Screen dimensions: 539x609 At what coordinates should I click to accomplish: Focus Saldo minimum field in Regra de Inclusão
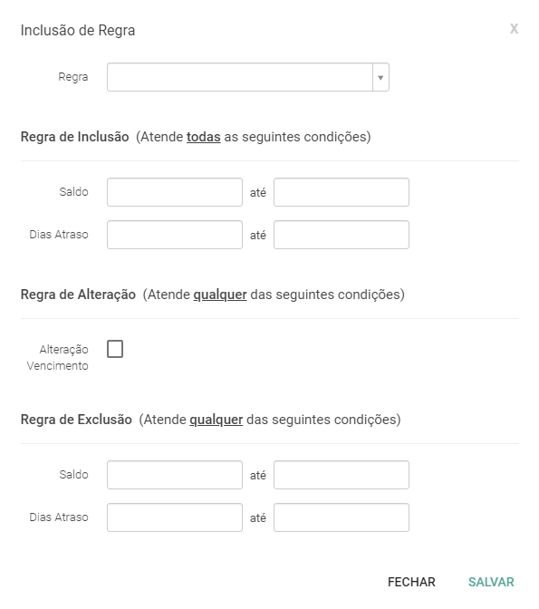(x=175, y=192)
